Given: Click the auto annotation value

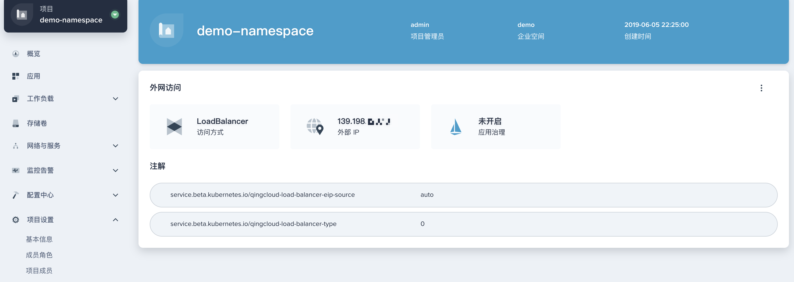Looking at the screenshot, I should [427, 195].
